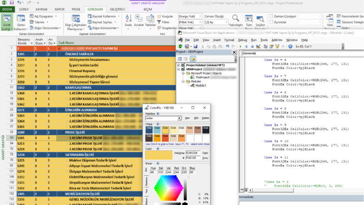Click the Save icon in Project's quick access toolbar

[11, 3]
